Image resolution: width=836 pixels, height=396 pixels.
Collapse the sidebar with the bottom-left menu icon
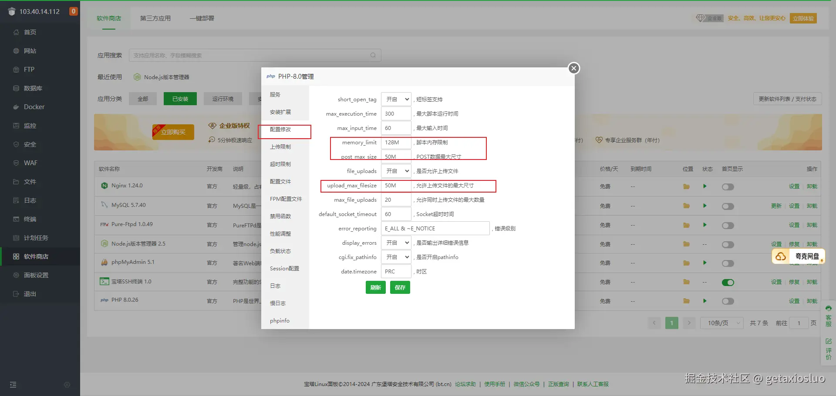[13, 385]
